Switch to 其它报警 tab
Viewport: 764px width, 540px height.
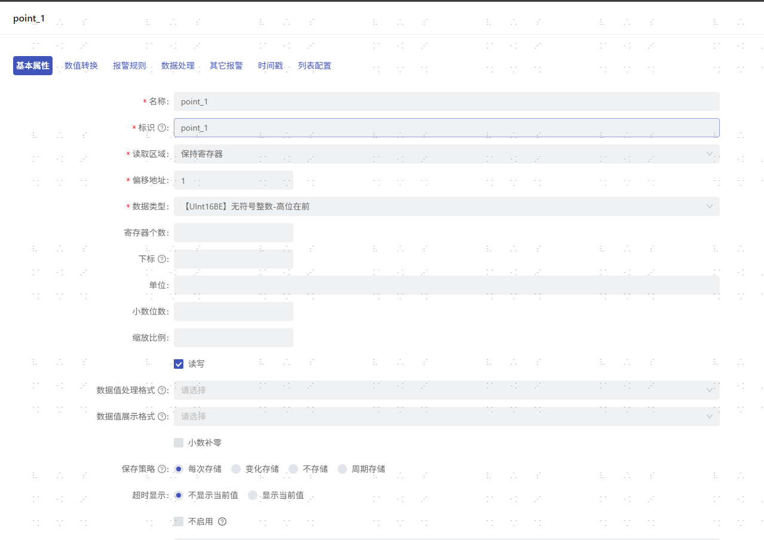pyautogui.click(x=226, y=66)
